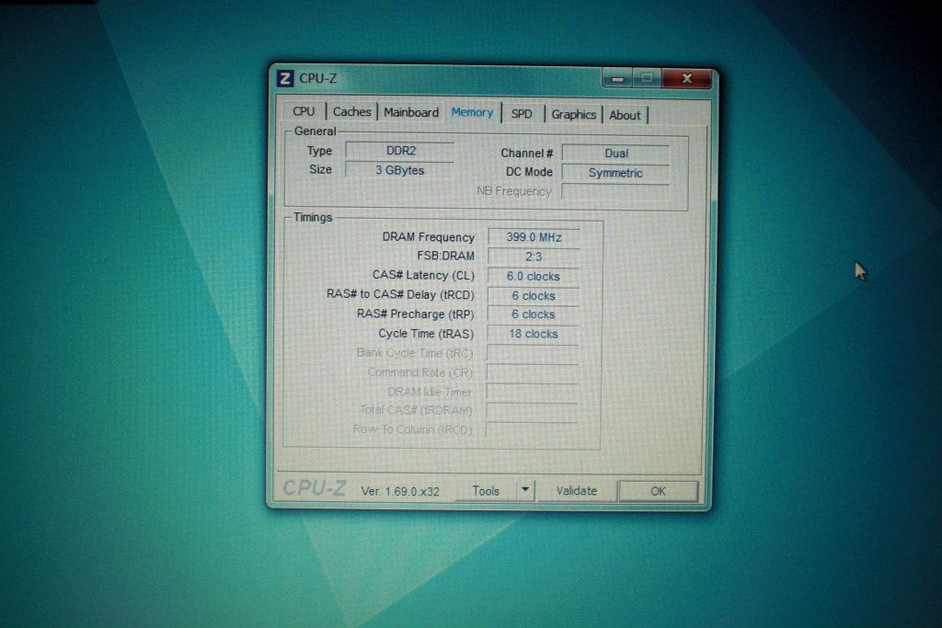Open the Caches tab
The image size is (942, 628).
click(x=352, y=112)
